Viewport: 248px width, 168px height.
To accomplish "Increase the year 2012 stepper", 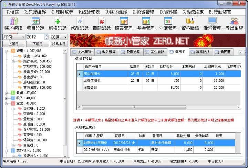I will (x=46, y=36).
